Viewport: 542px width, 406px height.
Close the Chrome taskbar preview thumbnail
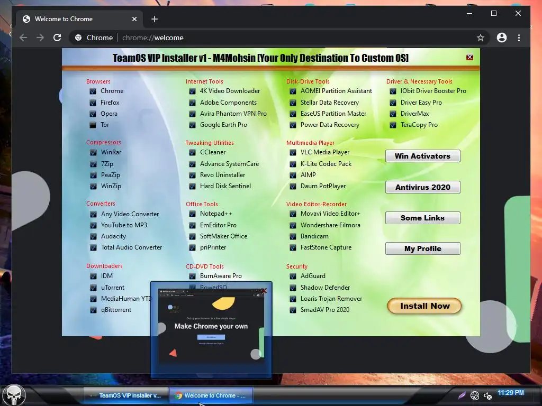click(x=264, y=291)
